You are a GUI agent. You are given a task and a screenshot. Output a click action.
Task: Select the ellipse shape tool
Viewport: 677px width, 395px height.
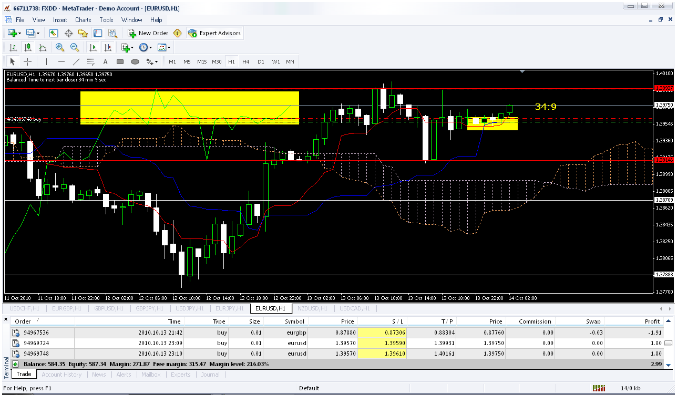tap(135, 61)
